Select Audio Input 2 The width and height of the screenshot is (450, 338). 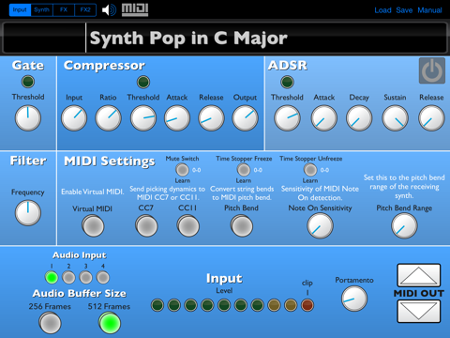[68, 277]
